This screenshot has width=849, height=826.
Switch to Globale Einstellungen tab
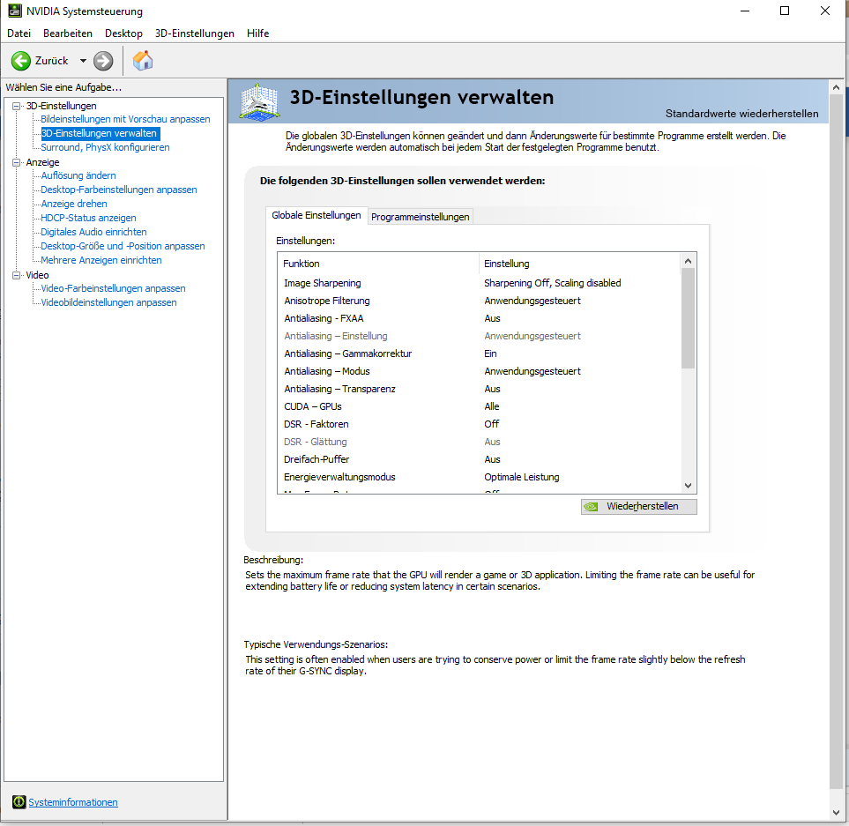coord(317,215)
